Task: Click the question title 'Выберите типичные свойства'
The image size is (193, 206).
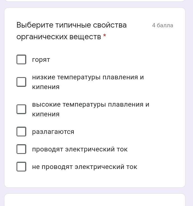Action: pos(72,25)
